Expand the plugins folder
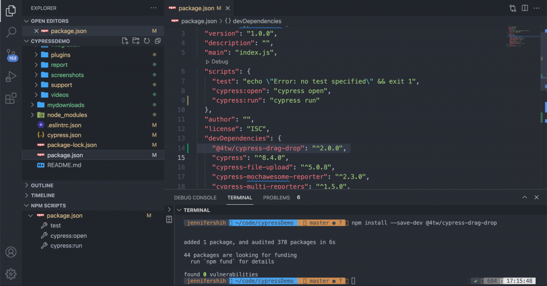The width and height of the screenshot is (547, 286). point(36,55)
